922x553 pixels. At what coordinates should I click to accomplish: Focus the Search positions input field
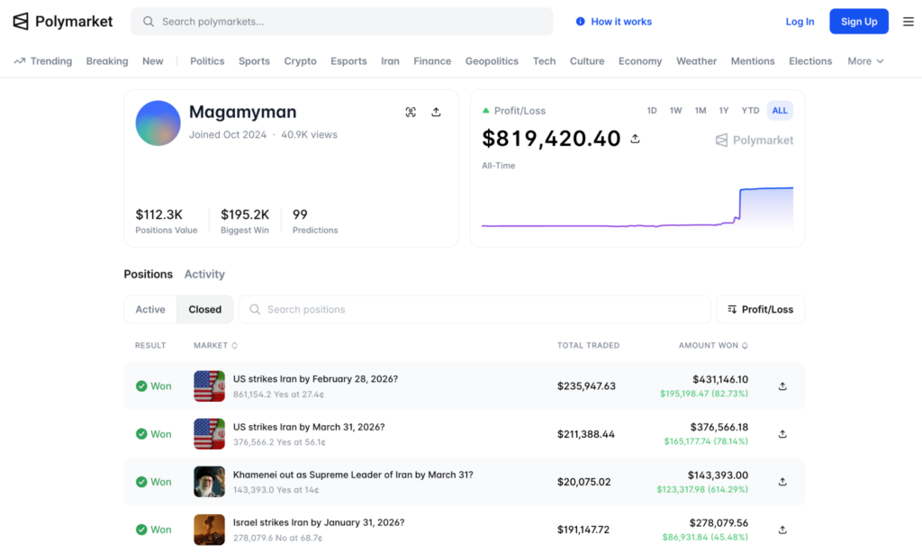coord(475,310)
